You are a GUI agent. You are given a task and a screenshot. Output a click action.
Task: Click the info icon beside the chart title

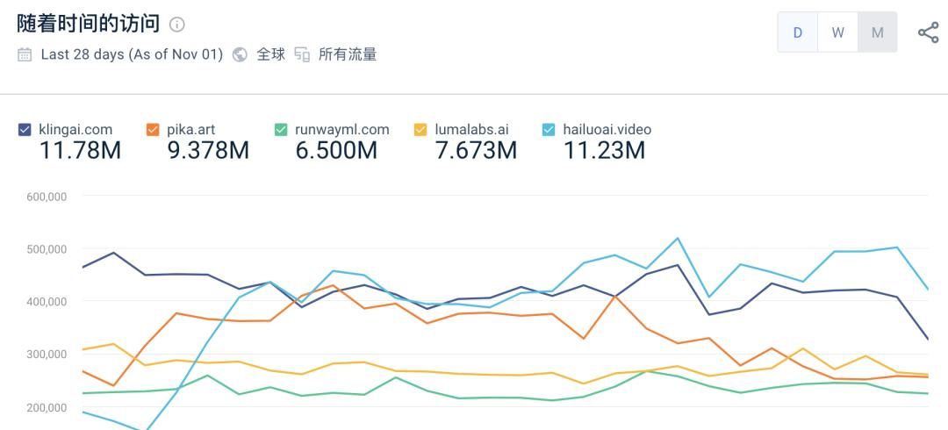tap(177, 25)
